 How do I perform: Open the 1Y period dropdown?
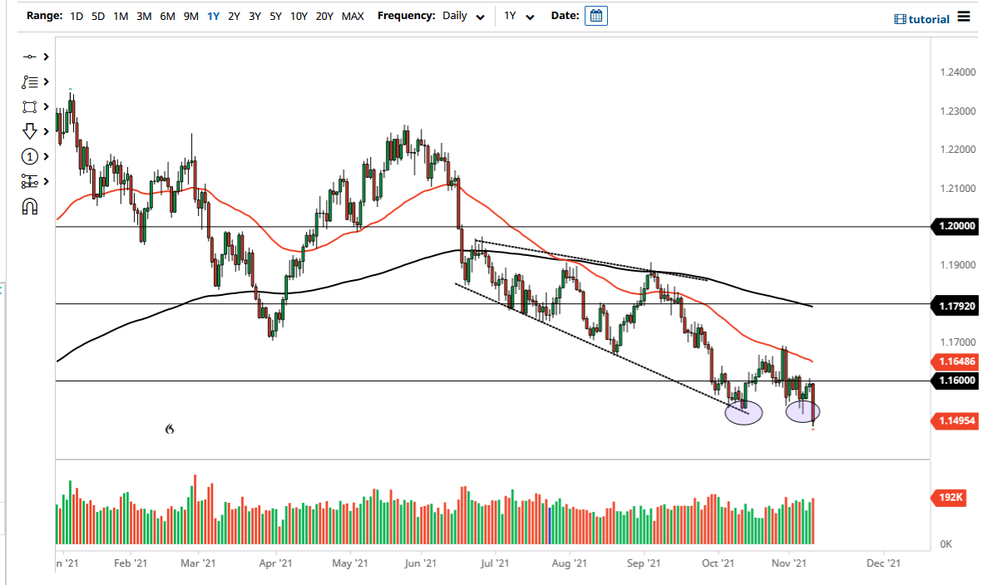[517, 16]
